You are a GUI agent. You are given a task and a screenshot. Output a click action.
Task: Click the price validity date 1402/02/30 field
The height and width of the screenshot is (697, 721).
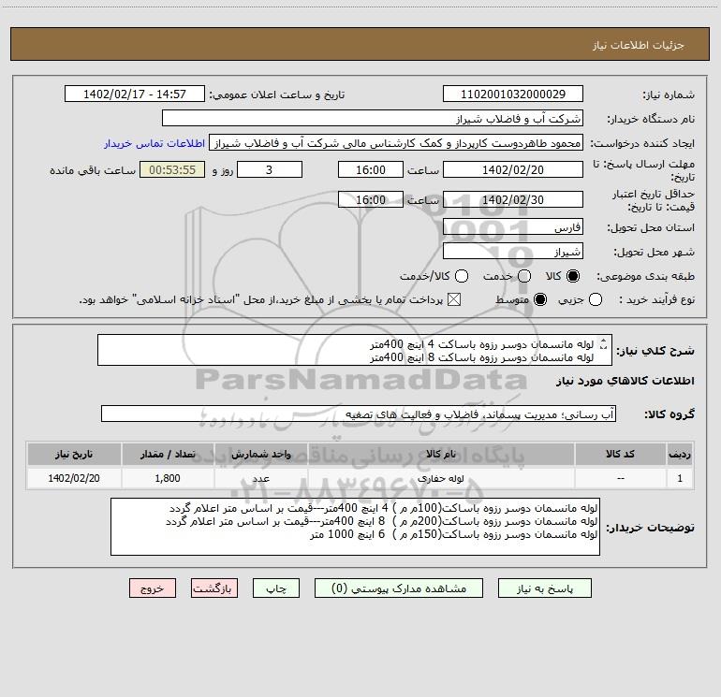(x=513, y=199)
